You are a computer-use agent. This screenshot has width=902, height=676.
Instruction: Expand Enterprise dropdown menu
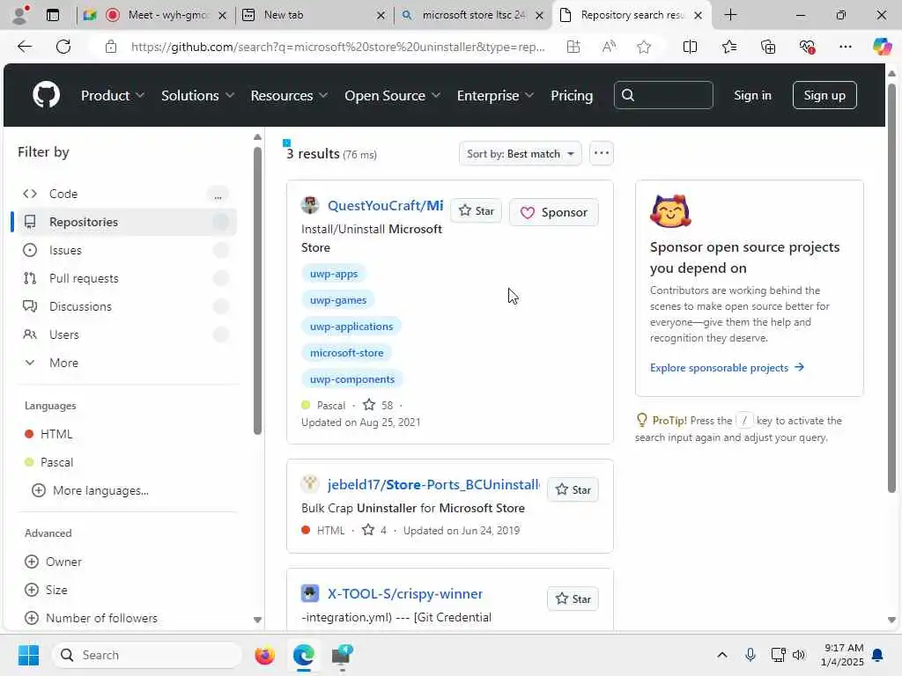(495, 95)
